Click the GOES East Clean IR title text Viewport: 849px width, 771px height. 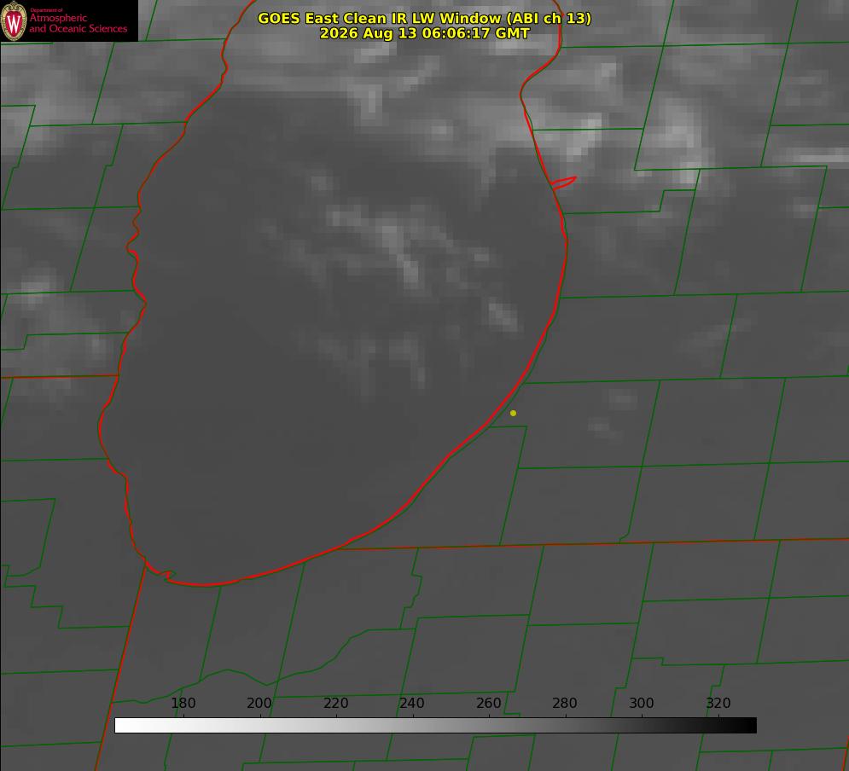(x=424, y=18)
